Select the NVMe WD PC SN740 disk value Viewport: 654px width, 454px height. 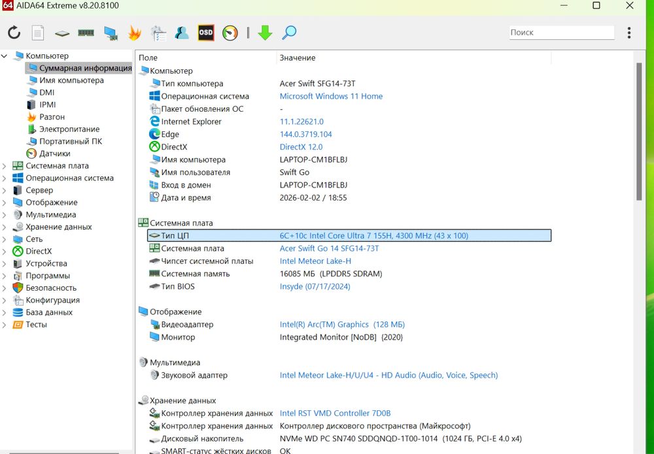[400, 438]
